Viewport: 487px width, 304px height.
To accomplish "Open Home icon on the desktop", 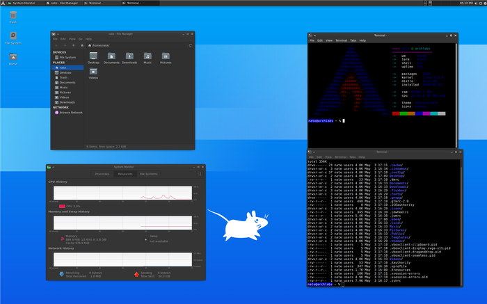I will pyautogui.click(x=13, y=58).
